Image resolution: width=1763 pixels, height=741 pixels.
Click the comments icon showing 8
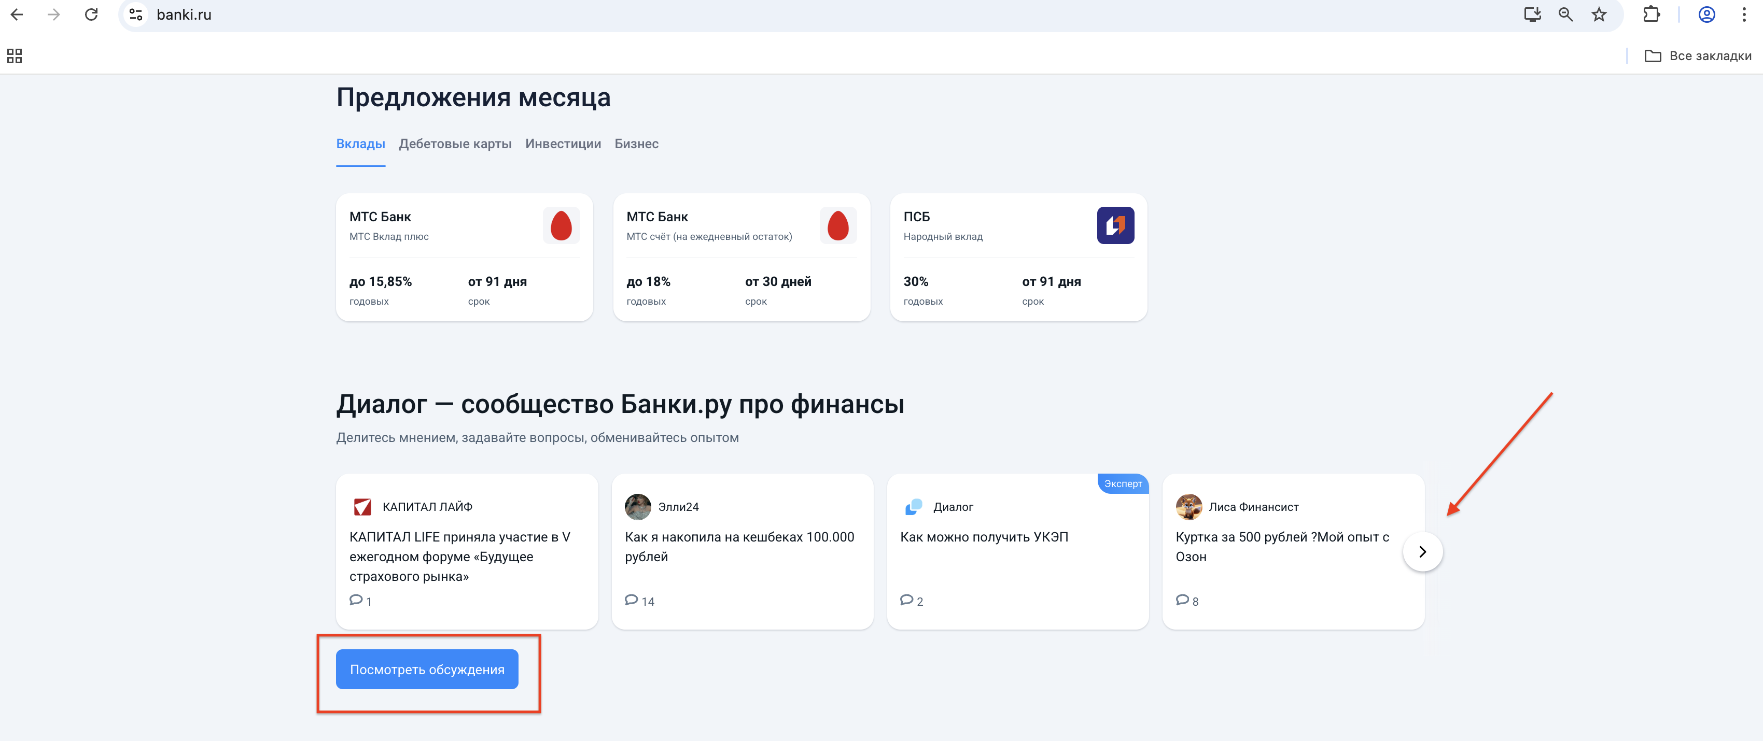[1182, 600]
